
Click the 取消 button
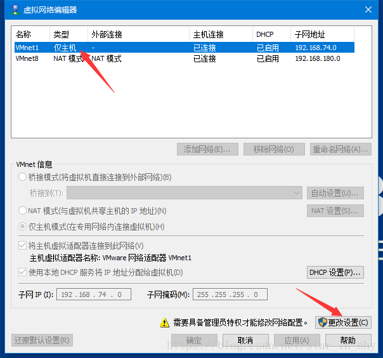245,340
